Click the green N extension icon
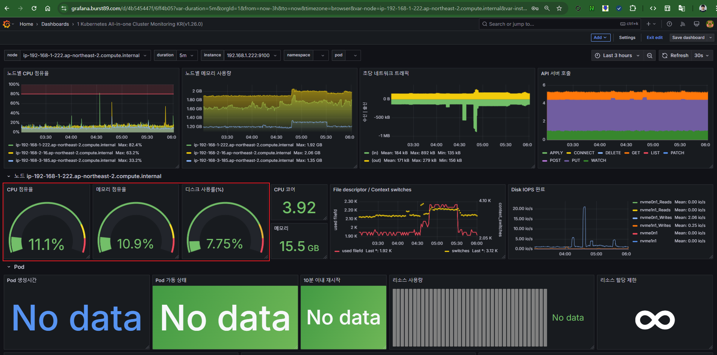This screenshot has width=717, height=355. [592, 8]
